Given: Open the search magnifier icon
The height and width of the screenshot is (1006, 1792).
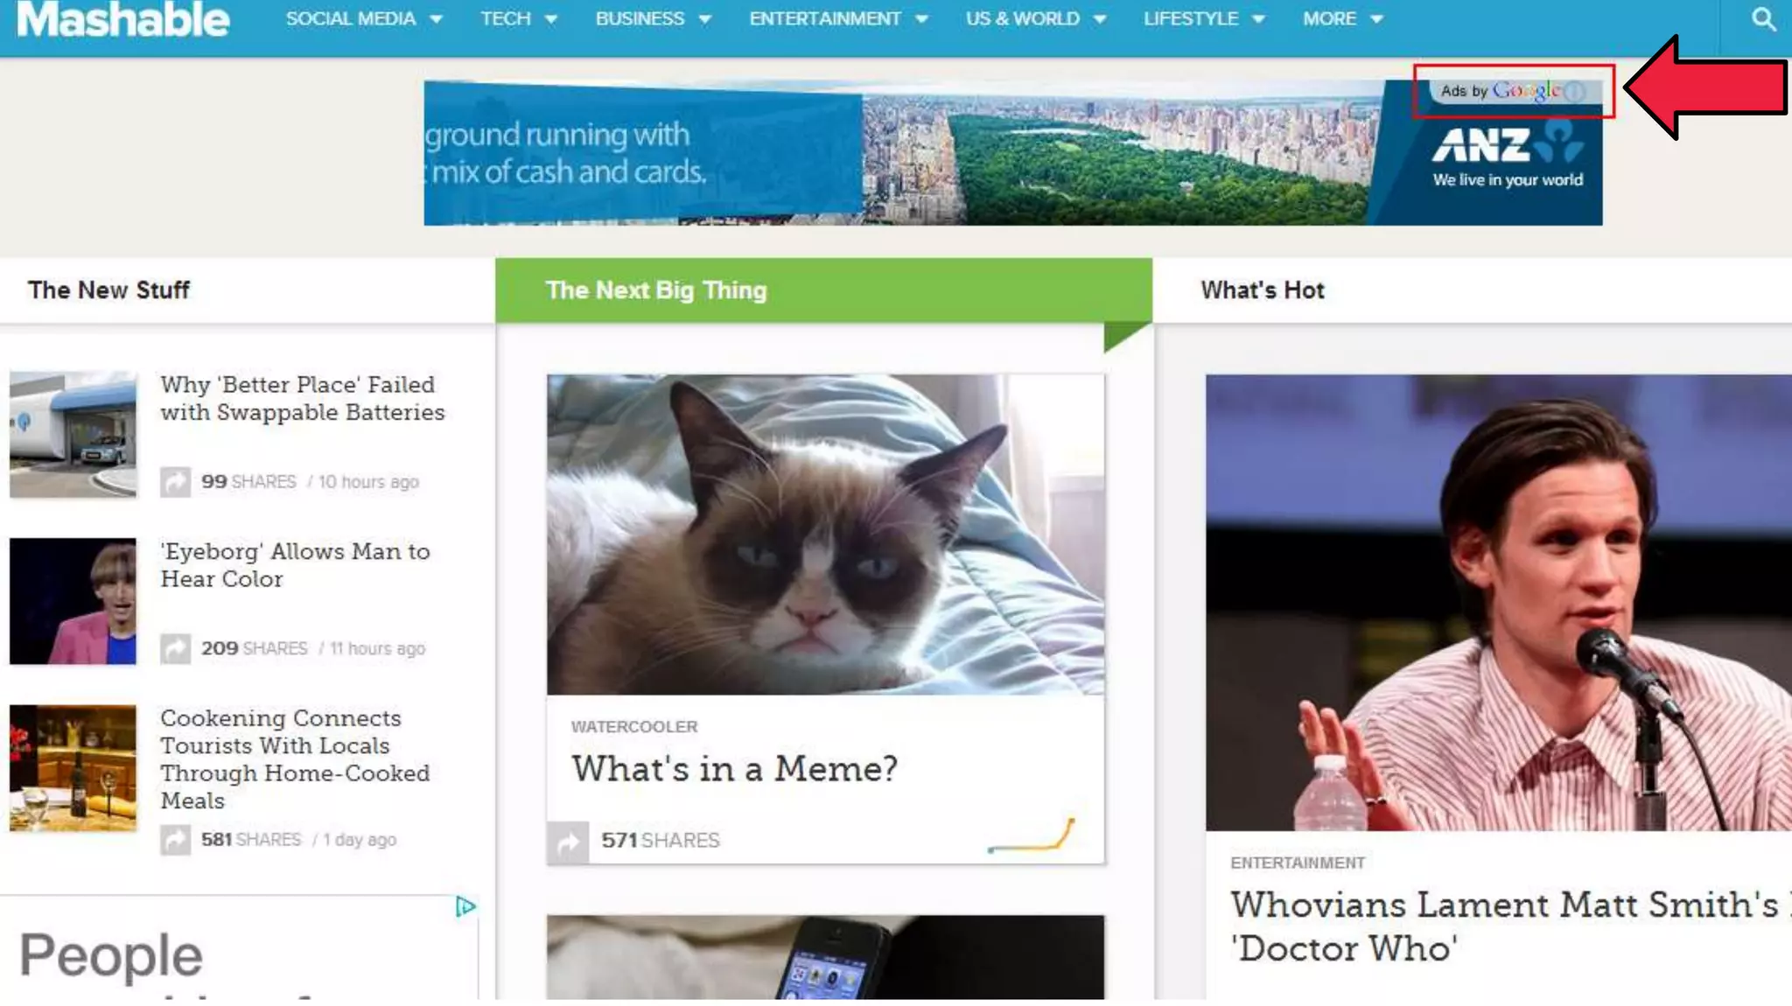Looking at the screenshot, I should pos(1763,19).
